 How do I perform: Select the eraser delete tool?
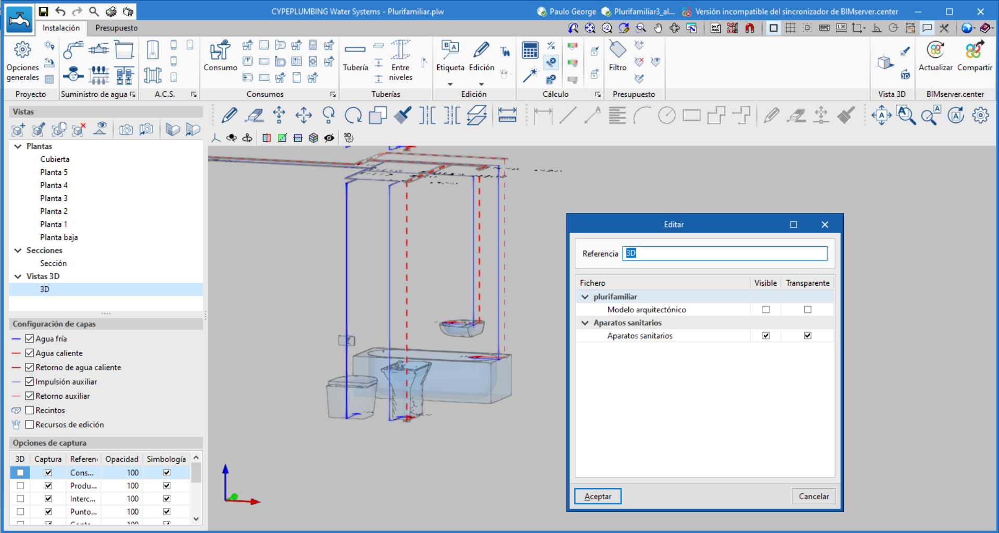coord(254,115)
